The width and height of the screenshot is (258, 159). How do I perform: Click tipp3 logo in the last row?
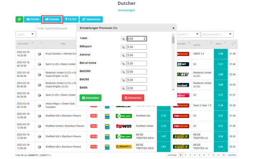pos(181,146)
